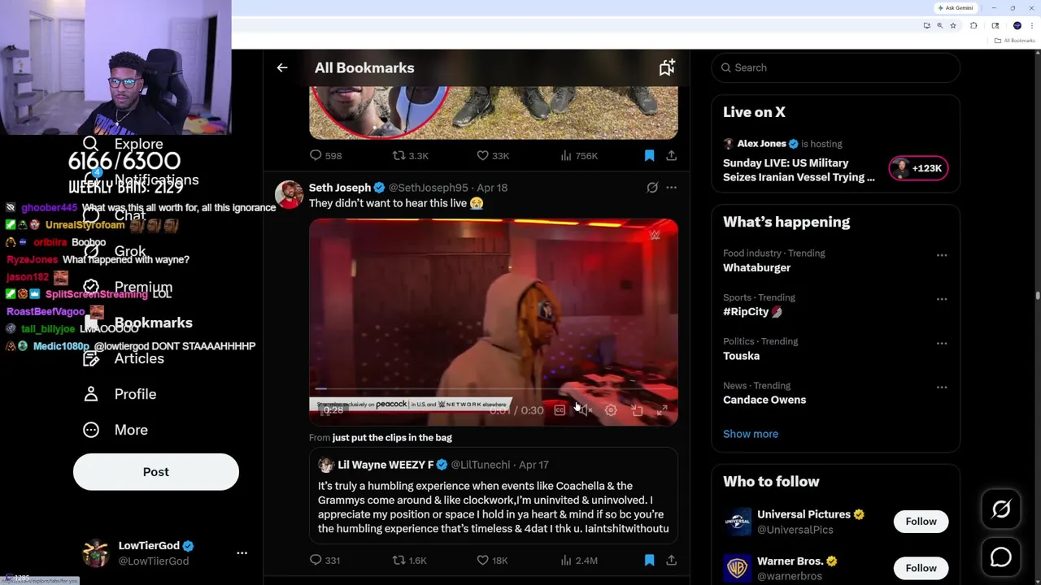Open the Whataburger trending topic
Image resolution: width=1041 pixels, height=585 pixels.
click(757, 267)
